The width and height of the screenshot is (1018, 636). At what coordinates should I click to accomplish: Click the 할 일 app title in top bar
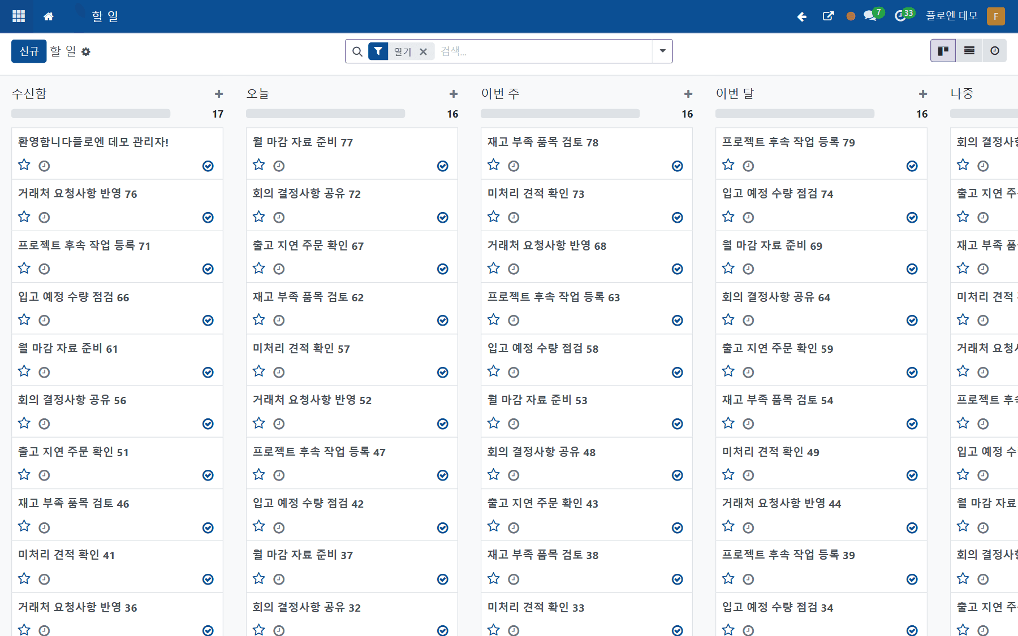pyautogui.click(x=105, y=16)
